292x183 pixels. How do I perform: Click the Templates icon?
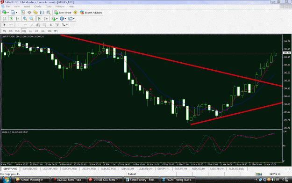pos(70,19)
